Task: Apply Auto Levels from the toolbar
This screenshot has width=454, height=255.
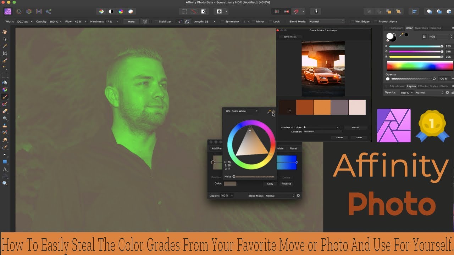Action: (x=101, y=11)
